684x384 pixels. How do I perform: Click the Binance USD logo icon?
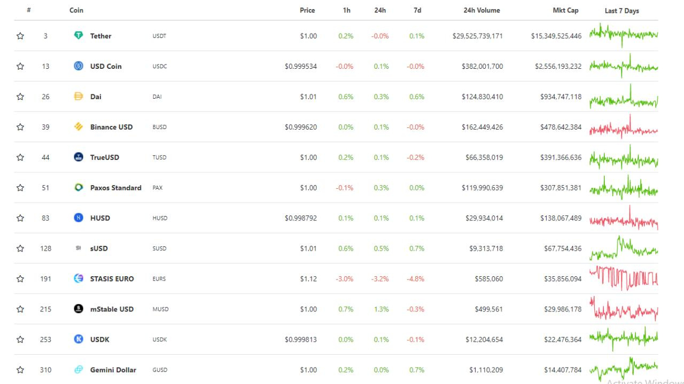79,127
